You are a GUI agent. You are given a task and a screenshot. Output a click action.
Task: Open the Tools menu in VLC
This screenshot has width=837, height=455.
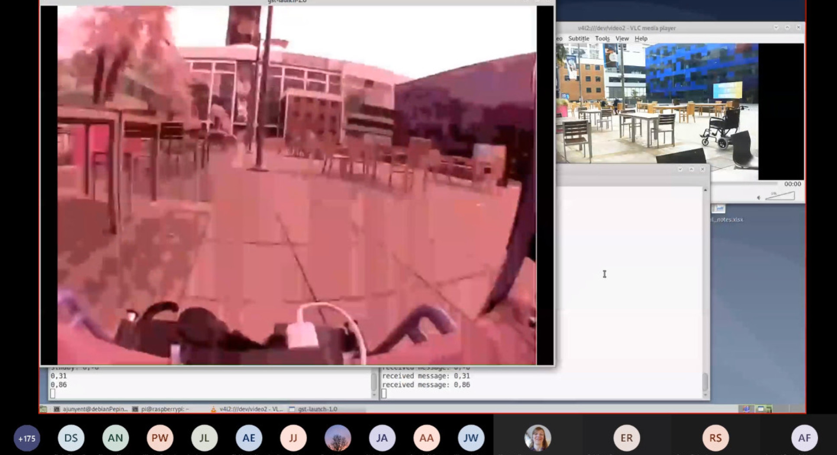click(x=602, y=38)
